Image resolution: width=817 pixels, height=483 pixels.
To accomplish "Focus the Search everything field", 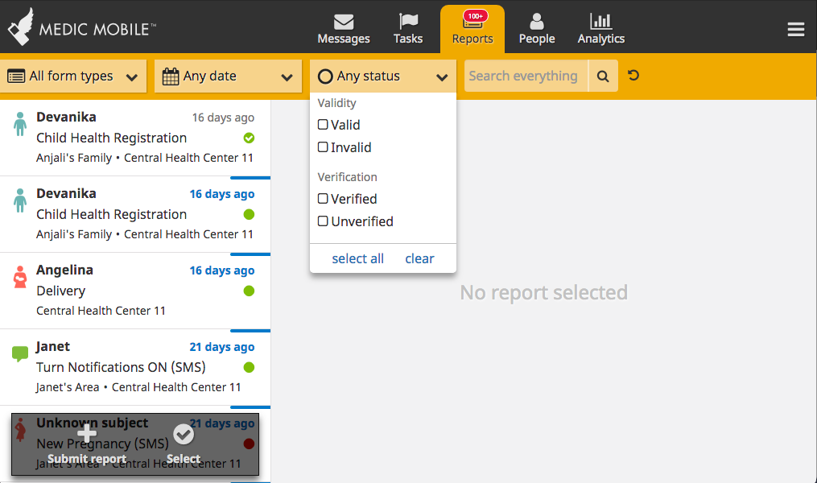I will [526, 76].
